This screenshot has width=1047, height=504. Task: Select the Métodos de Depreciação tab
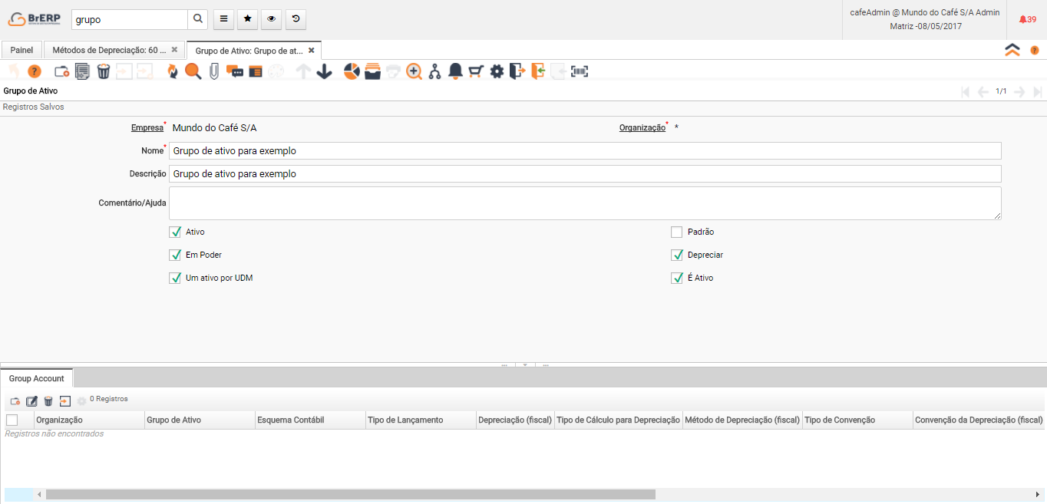pyautogui.click(x=109, y=50)
